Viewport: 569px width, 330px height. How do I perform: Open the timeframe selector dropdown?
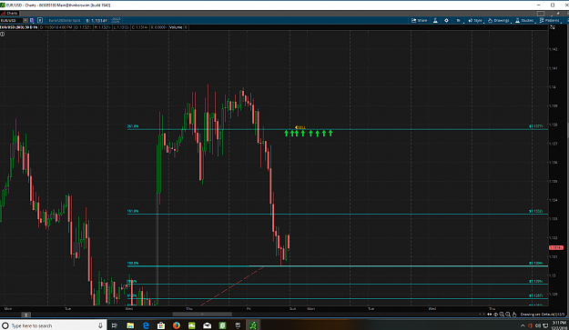pos(459,21)
